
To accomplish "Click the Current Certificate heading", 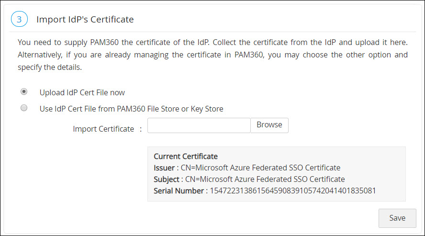I will coord(185,156).
